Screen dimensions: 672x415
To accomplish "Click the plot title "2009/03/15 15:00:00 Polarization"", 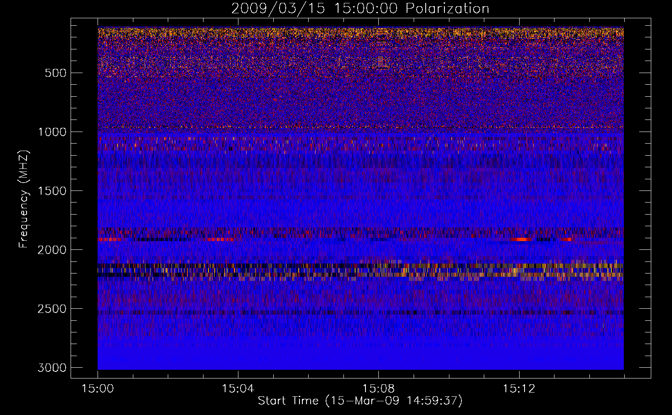I will coord(360,9).
